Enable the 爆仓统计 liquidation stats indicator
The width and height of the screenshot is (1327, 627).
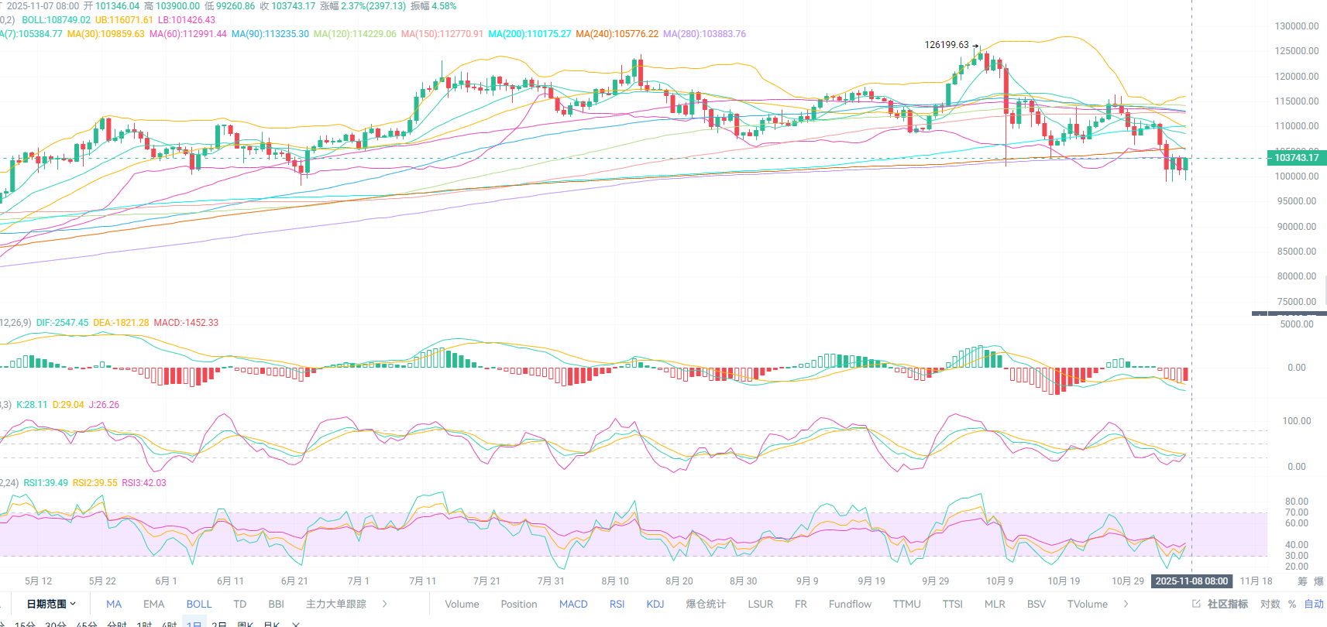point(706,604)
